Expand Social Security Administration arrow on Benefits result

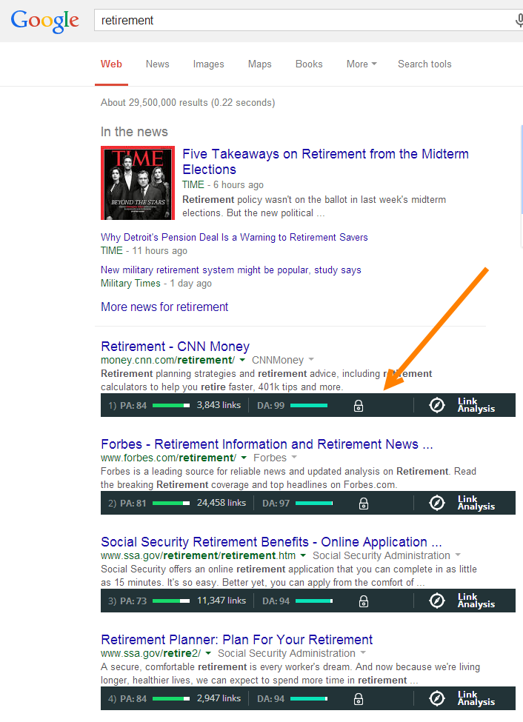(458, 555)
